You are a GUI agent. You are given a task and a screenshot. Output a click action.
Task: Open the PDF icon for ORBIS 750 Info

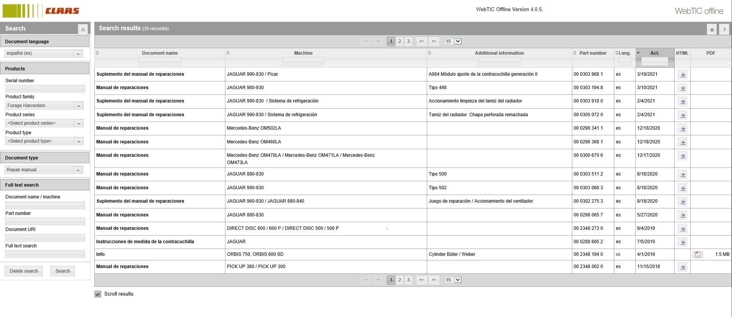(x=698, y=254)
